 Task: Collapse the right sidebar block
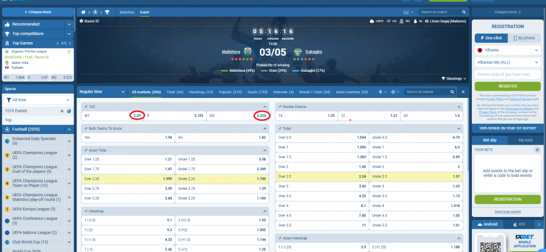click(x=507, y=12)
